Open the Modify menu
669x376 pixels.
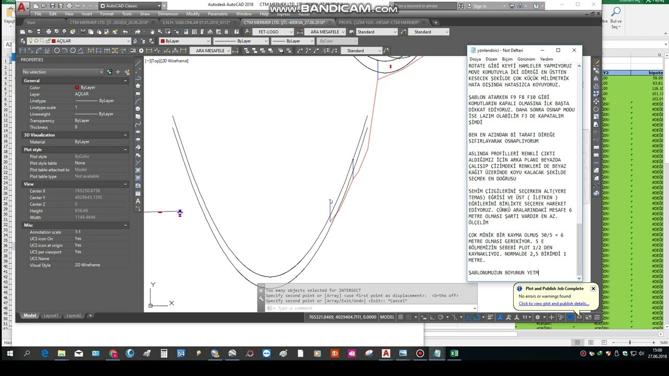pyautogui.click(x=193, y=14)
